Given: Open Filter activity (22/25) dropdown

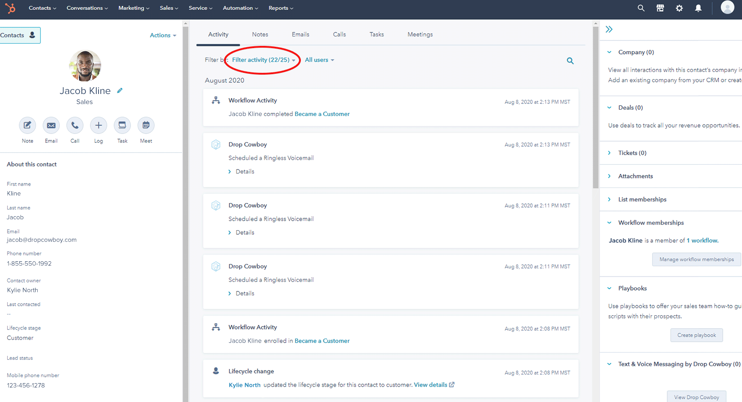Looking at the screenshot, I should coord(264,60).
